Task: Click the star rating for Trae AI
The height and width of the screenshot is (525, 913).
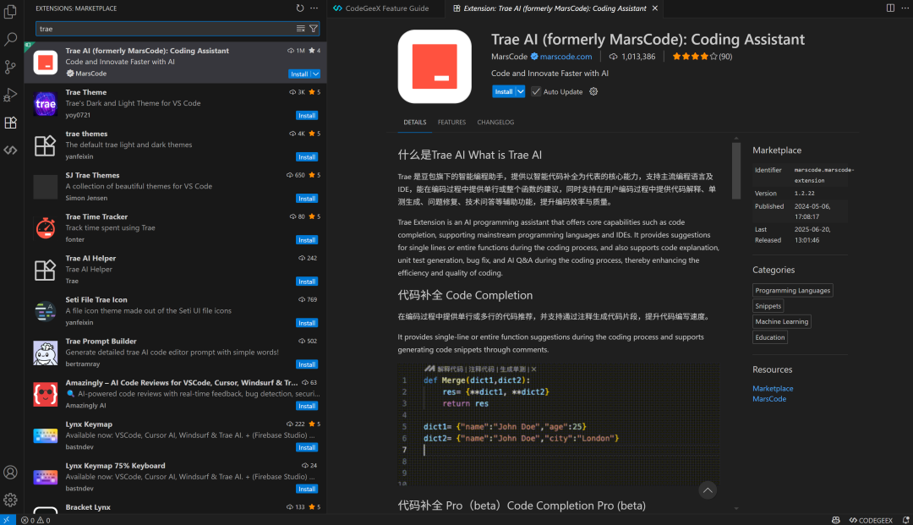Action: coord(703,57)
